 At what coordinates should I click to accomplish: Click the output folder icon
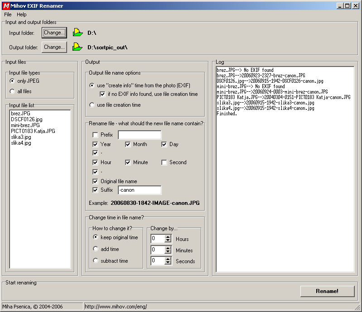click(x=78, y=47)
